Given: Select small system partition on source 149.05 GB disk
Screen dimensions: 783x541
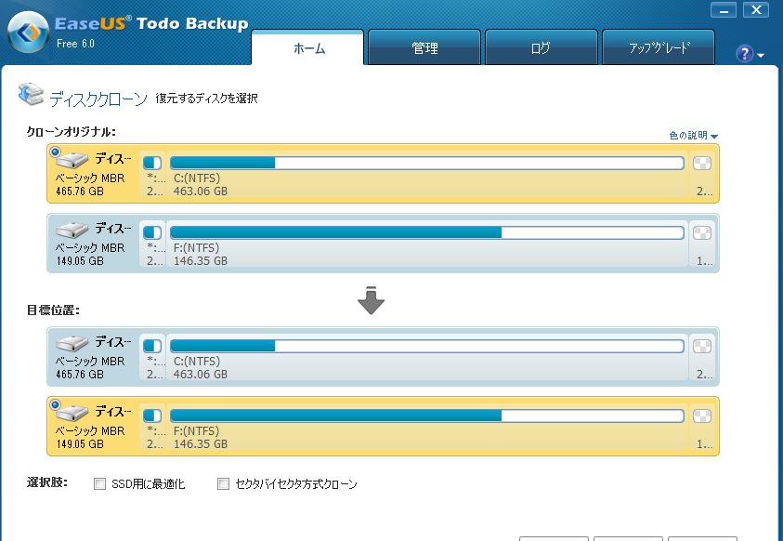Looking at the screenshot, I should 152,232.
